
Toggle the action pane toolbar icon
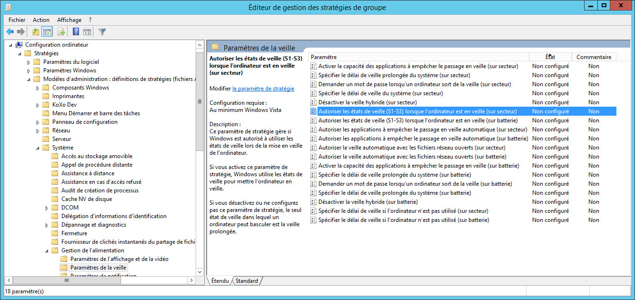point(87,32)
